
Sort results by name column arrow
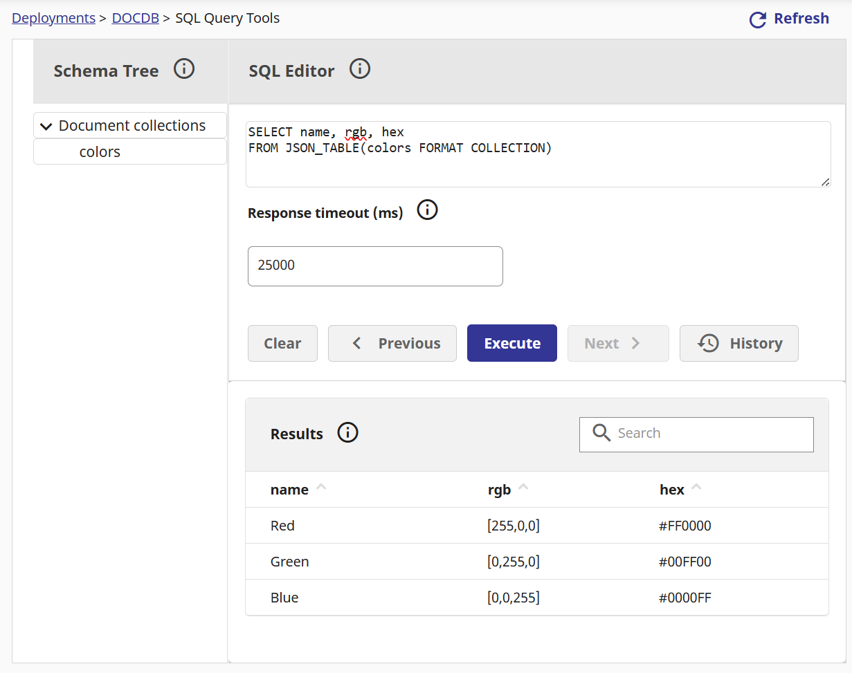pyautogui.click(x=321, y=488)
